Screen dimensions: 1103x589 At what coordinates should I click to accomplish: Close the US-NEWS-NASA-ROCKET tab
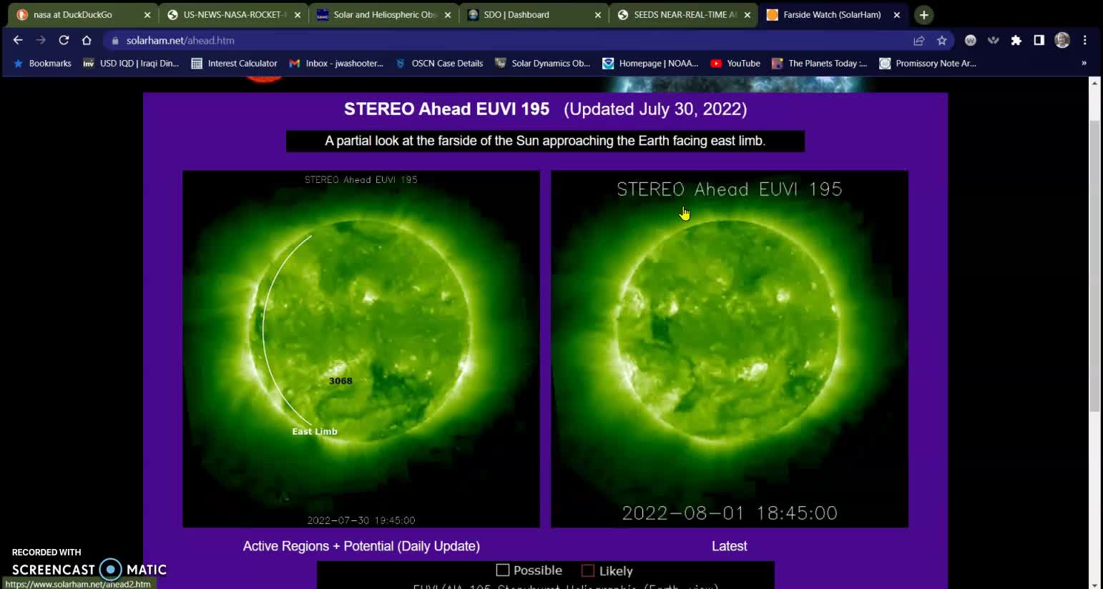(298, 15)
